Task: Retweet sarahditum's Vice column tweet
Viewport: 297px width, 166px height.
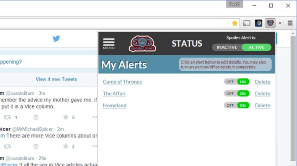Action: coord(8,117)
